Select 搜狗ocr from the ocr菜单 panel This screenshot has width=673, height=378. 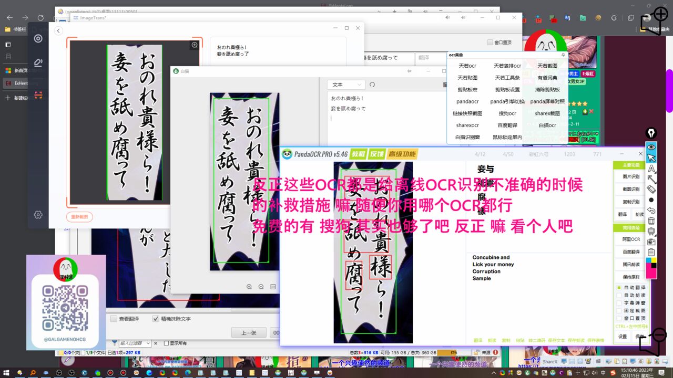[x=507, y=113]
